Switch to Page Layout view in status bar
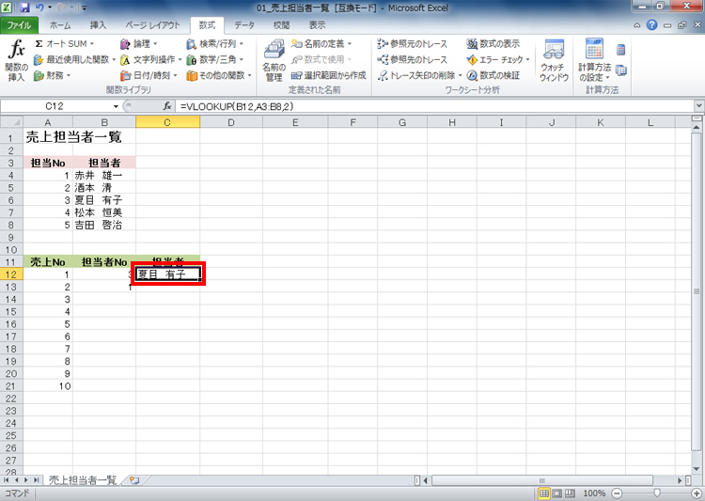Screen dimensions: 705x501 (x=556, y=493)
